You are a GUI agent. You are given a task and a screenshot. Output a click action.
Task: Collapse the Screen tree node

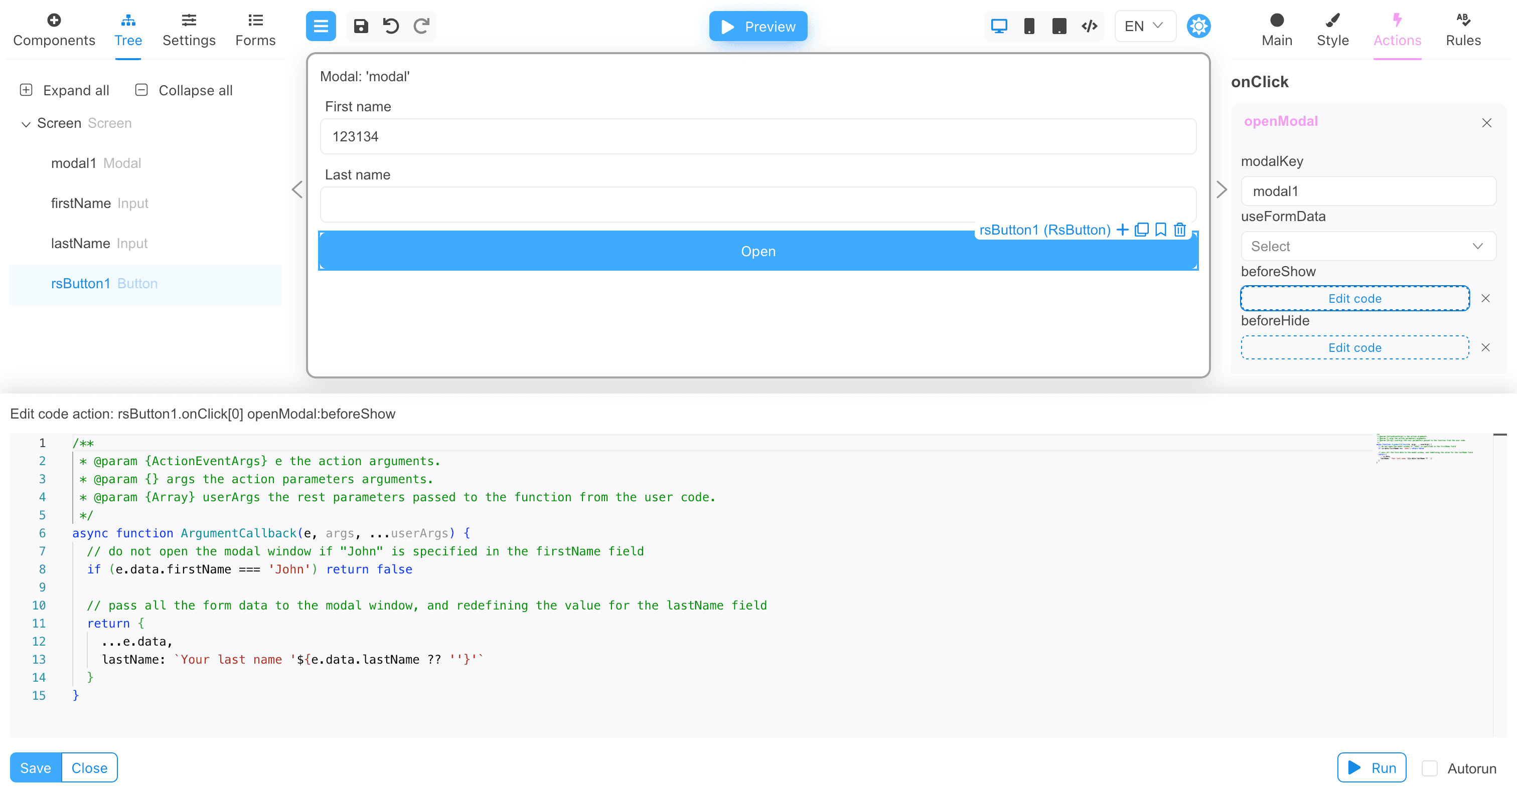tap(26, 123)
